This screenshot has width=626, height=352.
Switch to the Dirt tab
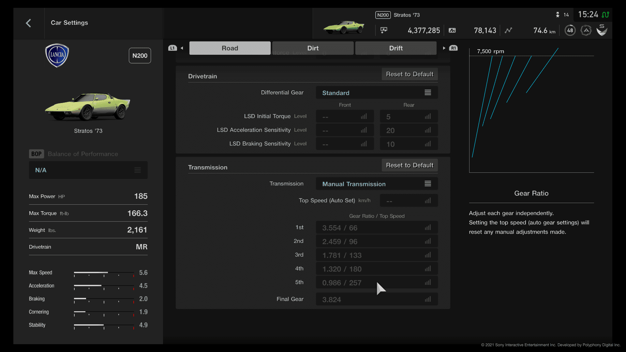click(313, 48)
